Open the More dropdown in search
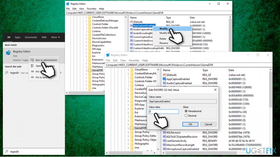The width and height of the screenshot is (280, 157). coord(55,37)
